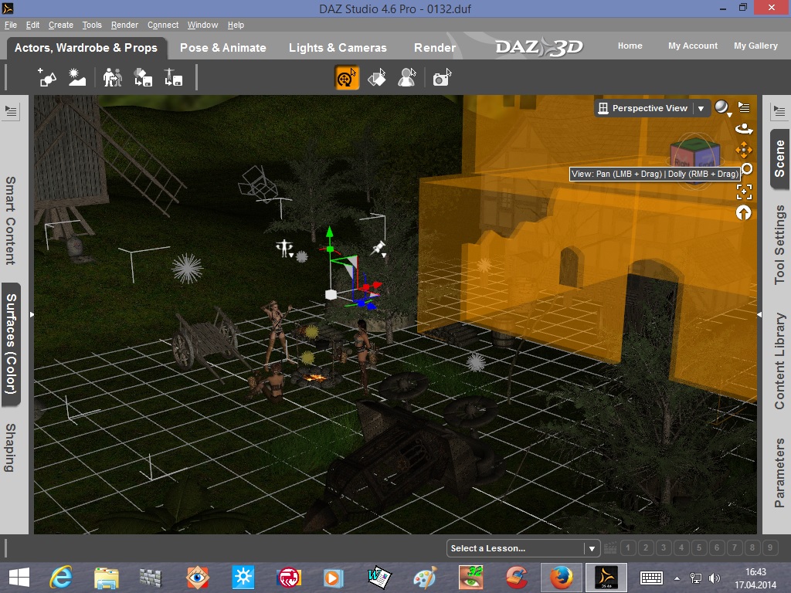This screenshot has height=593, width=791.
Task: Click lesson step button 1
Action: [x=628, y=547]
